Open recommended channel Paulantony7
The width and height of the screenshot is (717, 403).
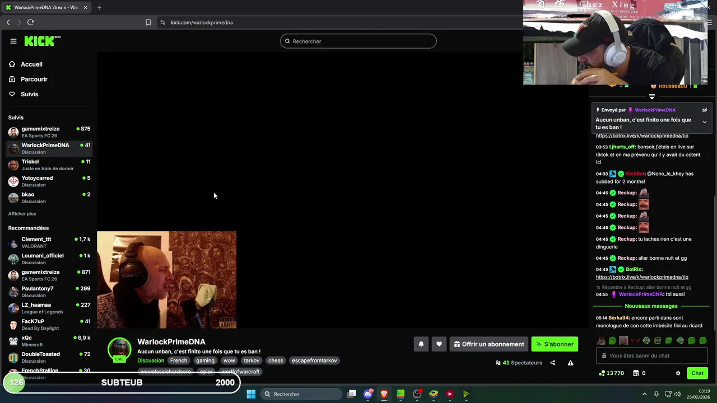click(49, 292)
